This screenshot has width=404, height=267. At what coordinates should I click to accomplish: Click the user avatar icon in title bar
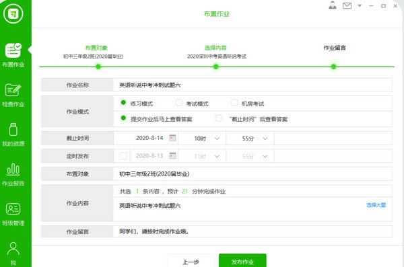pos(333,5)
